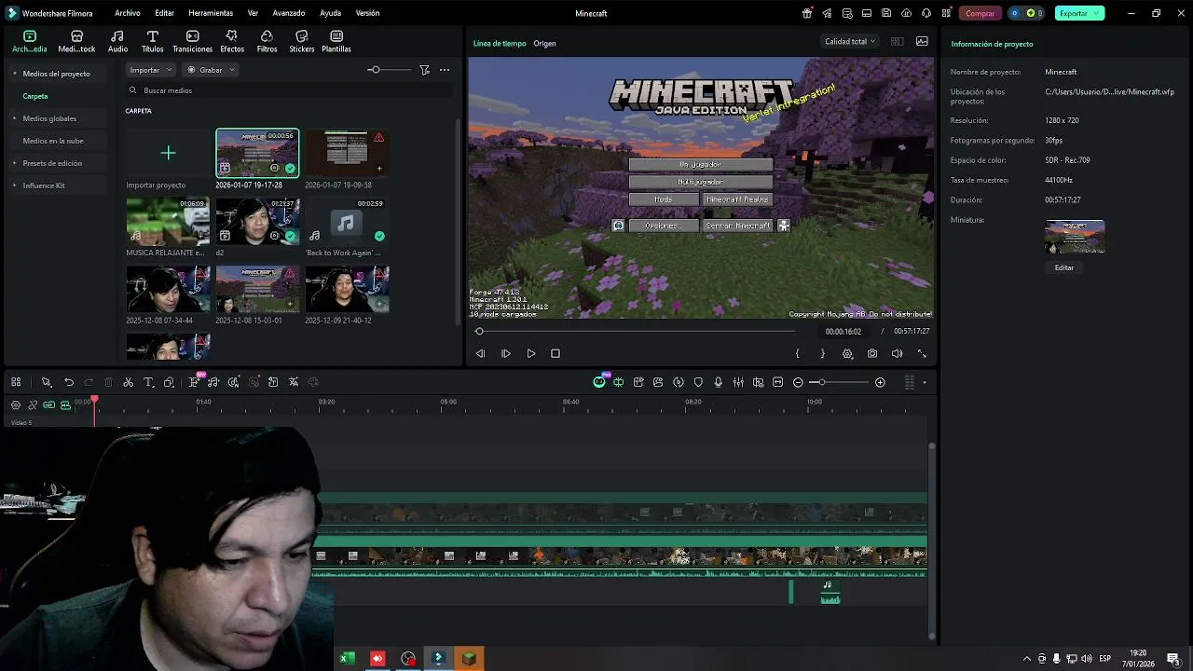
Task: Toggle the timeline link clips icon
Action: coord(33,404)
